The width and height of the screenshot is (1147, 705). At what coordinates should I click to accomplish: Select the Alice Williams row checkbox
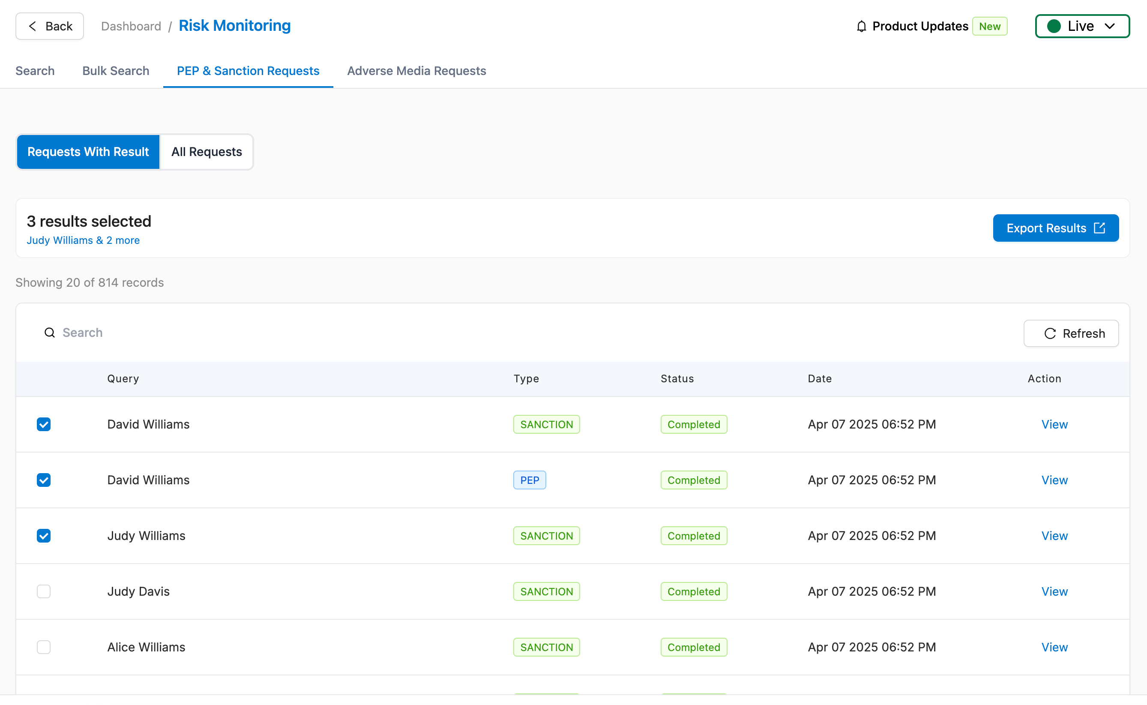pyautogui.click(x=44, y=647)
